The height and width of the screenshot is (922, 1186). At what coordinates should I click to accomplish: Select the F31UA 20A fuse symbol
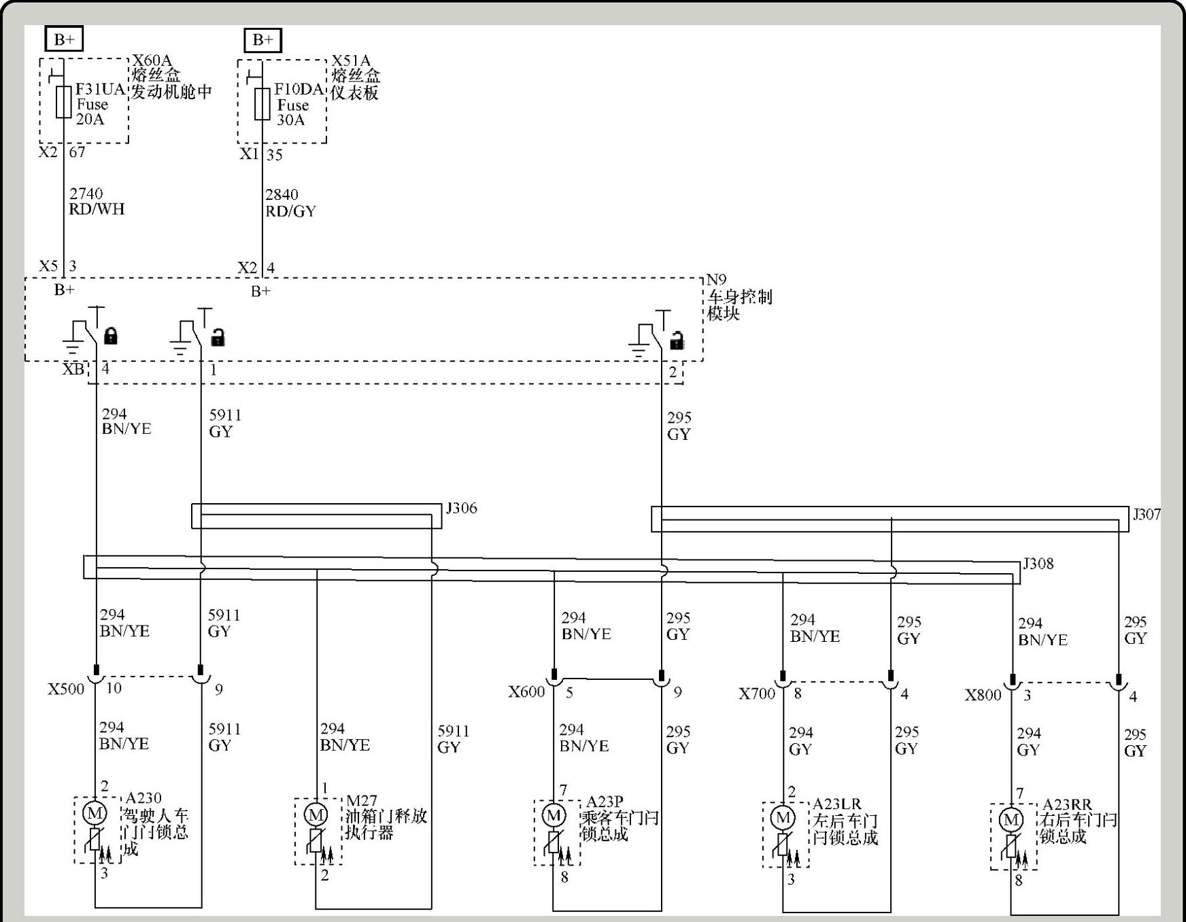(63, 102)
